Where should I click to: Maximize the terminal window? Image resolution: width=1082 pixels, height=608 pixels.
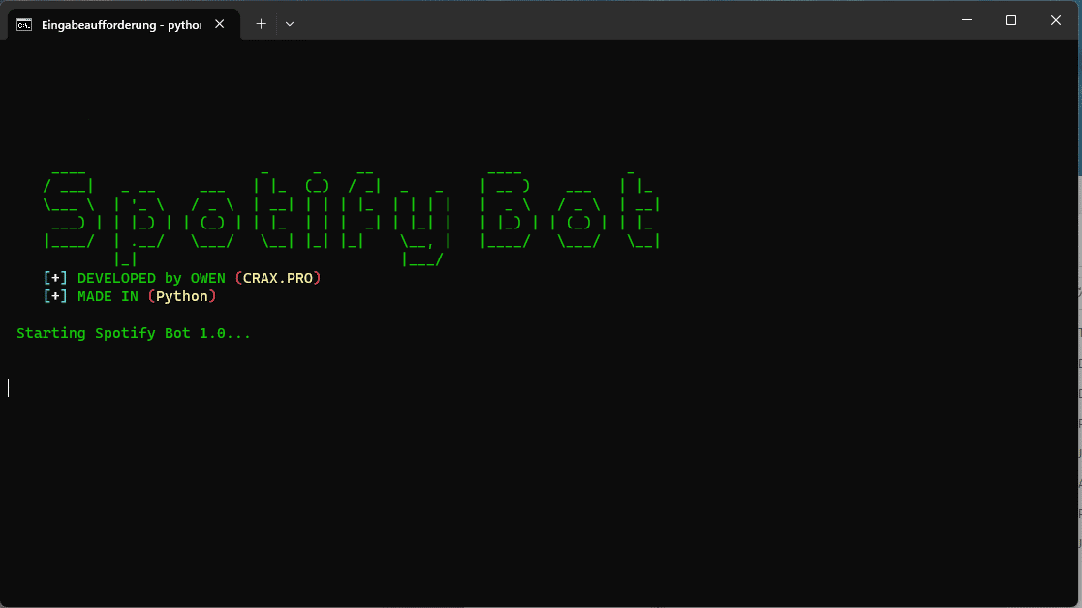pyautogui.click(x=1011, y=20)
